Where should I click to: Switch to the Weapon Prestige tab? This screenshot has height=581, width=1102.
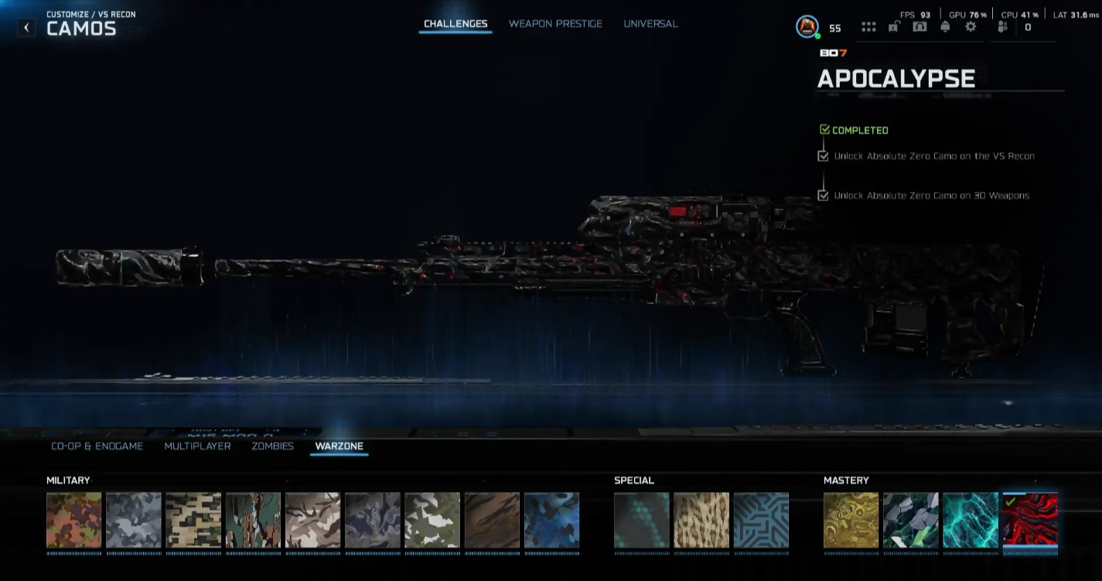click(555, 24)
